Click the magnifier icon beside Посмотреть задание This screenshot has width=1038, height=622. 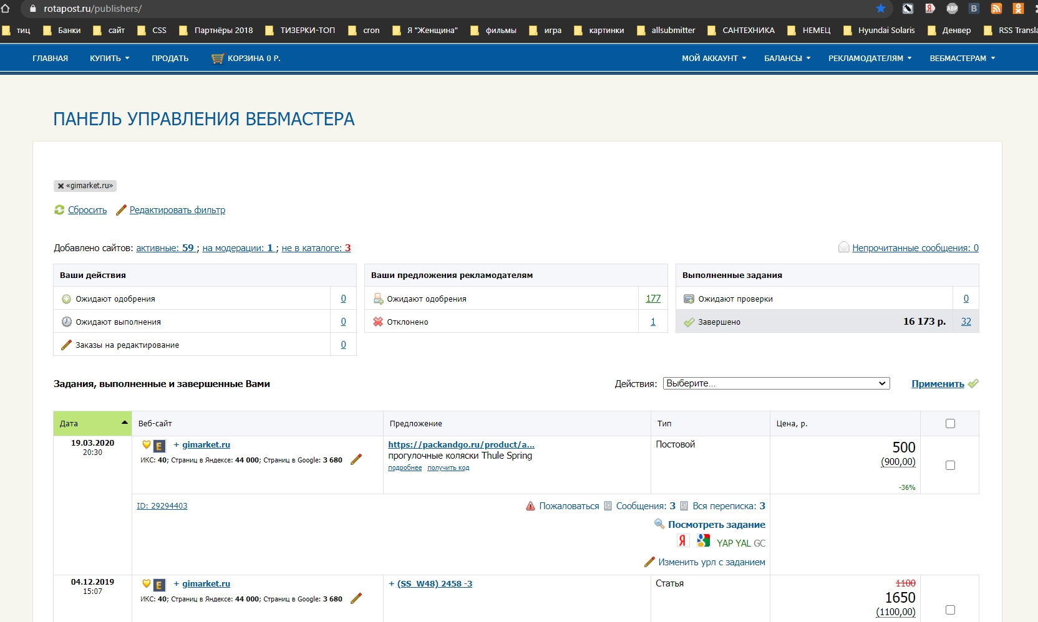coord(659,524)
